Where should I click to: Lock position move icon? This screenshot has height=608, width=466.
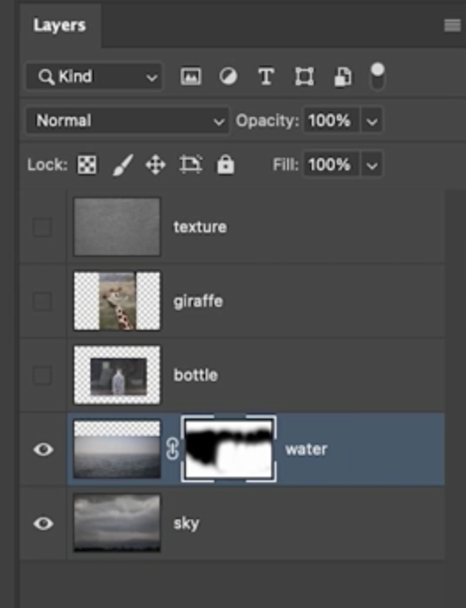(155, 165)
